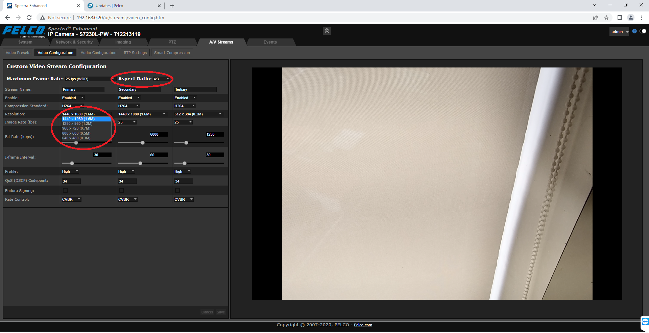Toggle Endura Signing for Primary stream
The width and height of the screenshot is (649, 333).
[x=65, y=190]
